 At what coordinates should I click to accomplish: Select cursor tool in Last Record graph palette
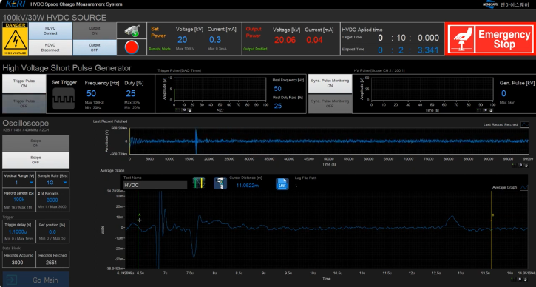514,165
